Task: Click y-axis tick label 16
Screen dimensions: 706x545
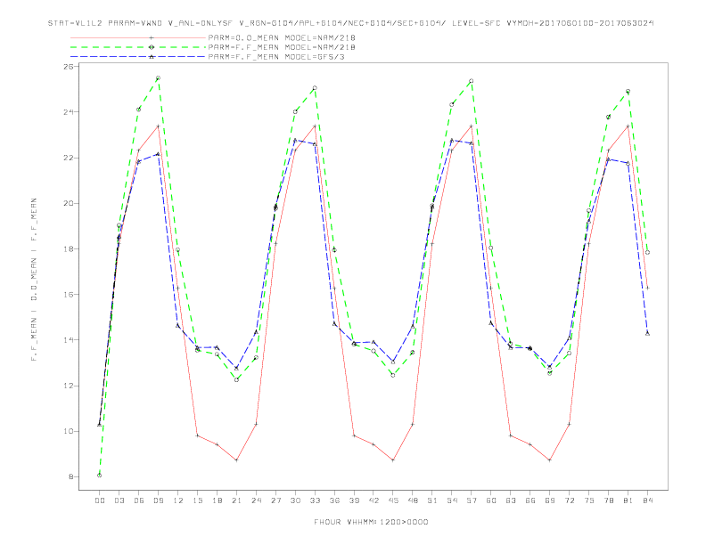Action: pos(69,295)
